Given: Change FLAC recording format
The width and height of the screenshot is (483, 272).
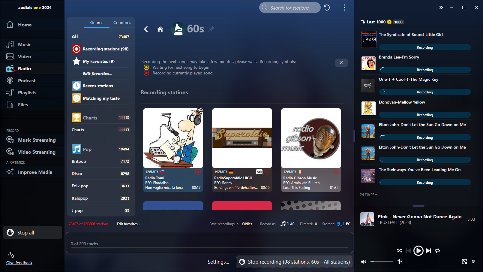Looking at the screenshot, I should coord(288,224).
